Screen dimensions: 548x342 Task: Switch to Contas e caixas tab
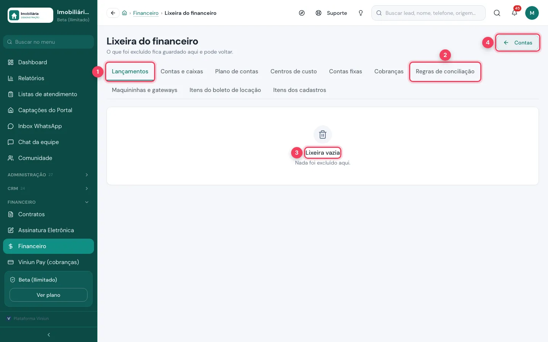(x=182, y=71)
